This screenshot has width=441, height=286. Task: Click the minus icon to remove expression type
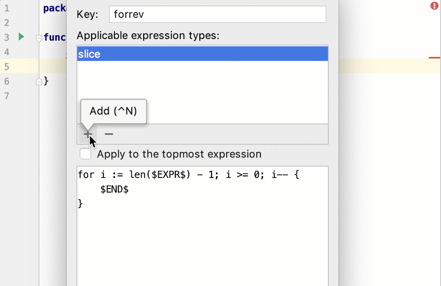point(108,134)
